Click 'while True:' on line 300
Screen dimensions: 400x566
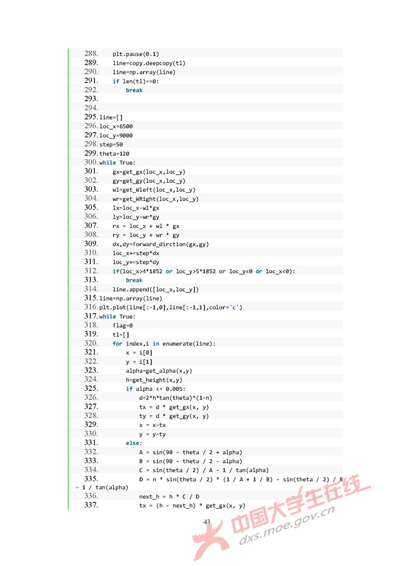[x=117, y=163]
